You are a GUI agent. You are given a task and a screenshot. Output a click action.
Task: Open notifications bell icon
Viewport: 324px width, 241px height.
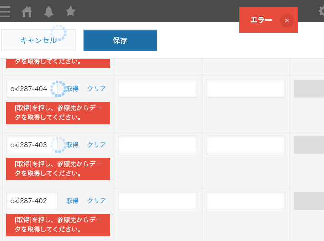(49, 11)
